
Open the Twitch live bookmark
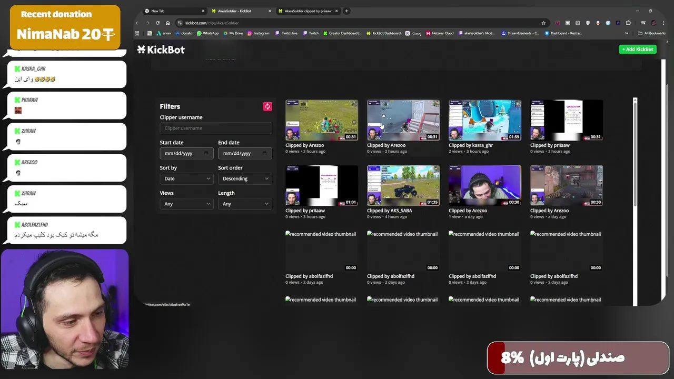click(x=286, y=33)
